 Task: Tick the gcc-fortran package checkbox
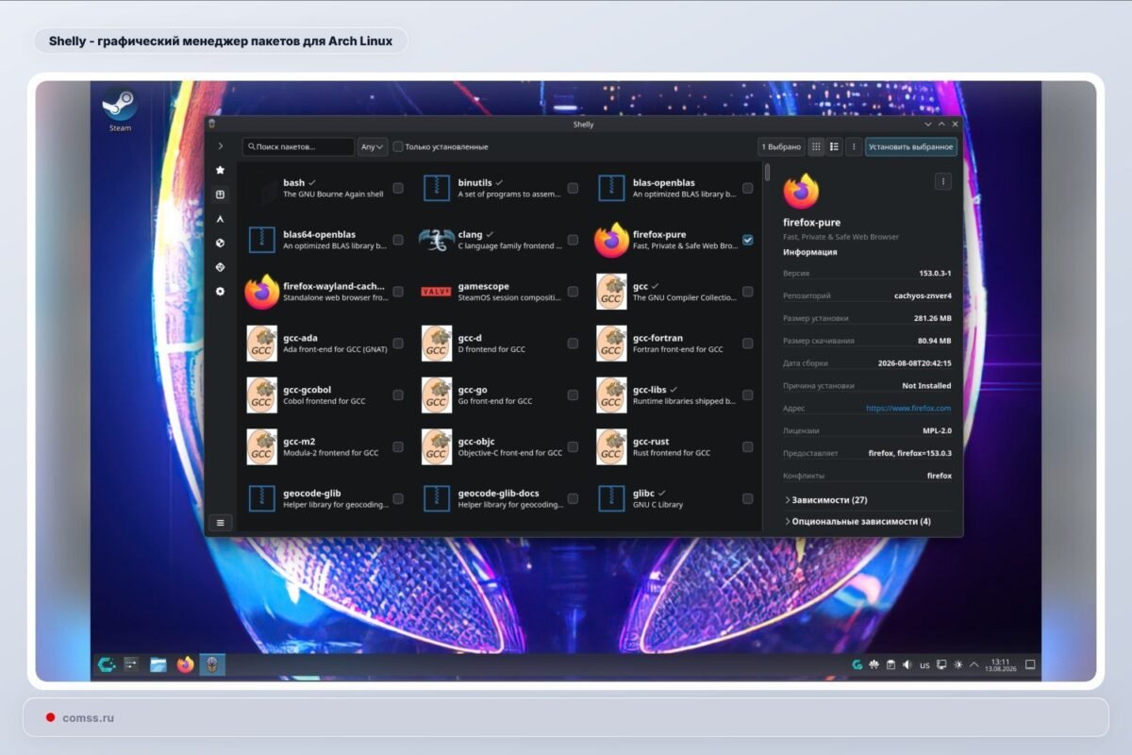pyautogui.click(x=748, y=344)
